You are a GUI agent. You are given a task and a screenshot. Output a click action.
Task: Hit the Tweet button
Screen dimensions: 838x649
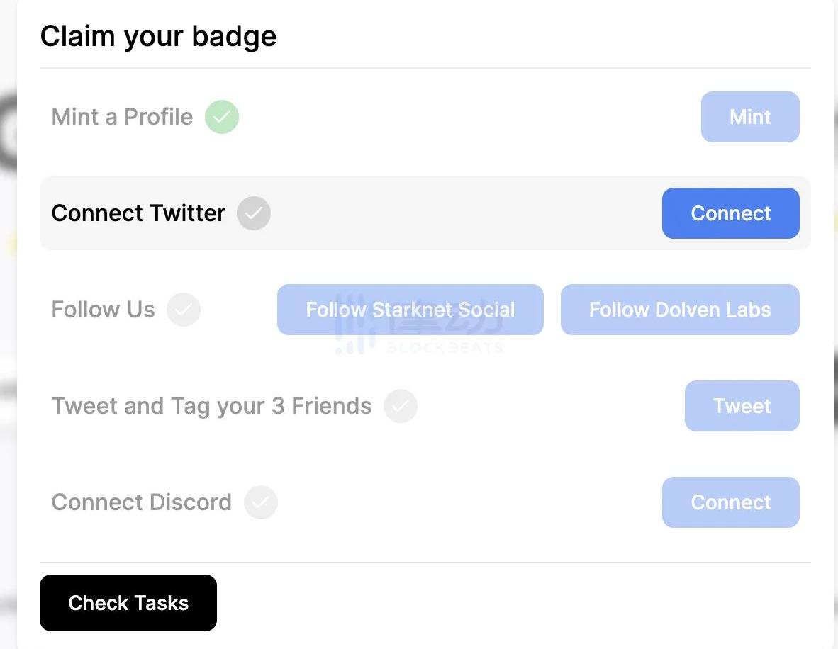742,406
